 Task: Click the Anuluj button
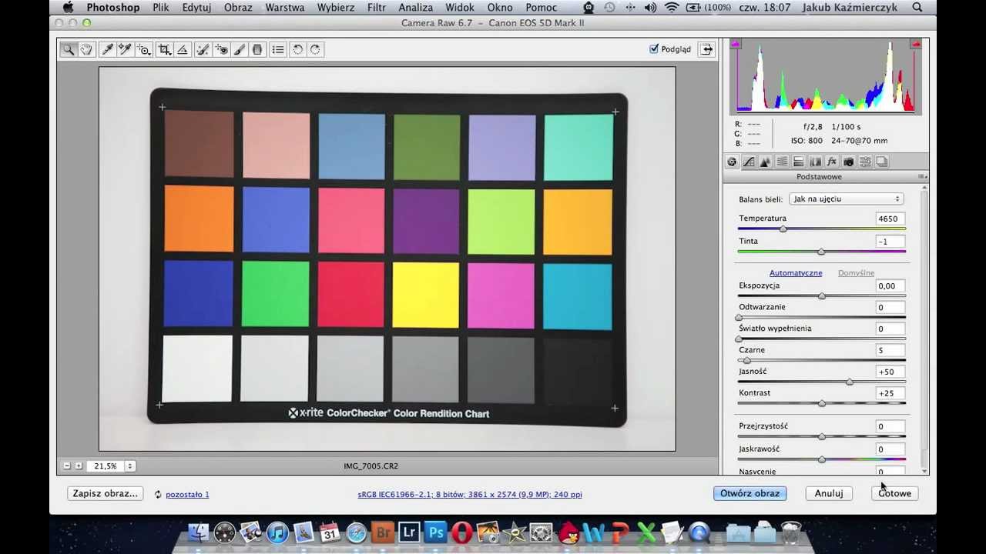829,493
